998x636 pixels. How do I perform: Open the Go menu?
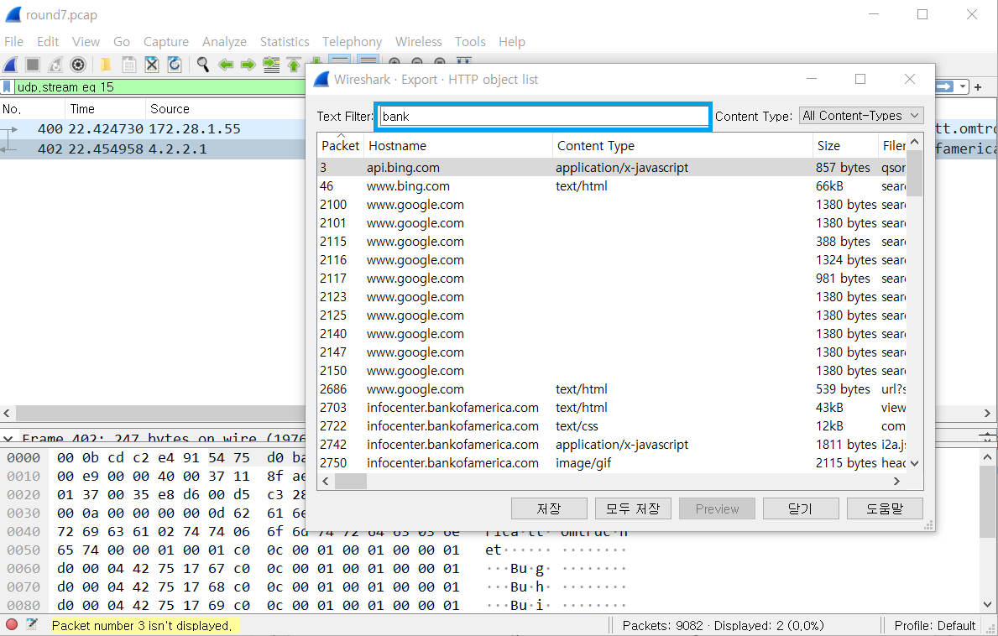pyautogui.click(x=122, y=42)
